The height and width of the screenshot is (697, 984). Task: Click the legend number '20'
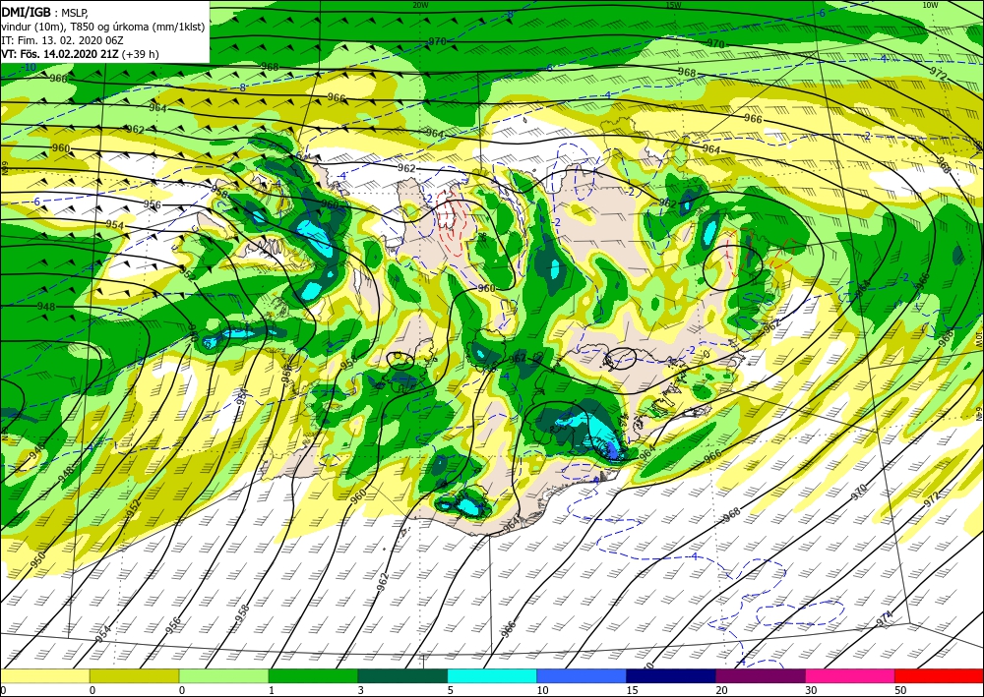(722, 690)
